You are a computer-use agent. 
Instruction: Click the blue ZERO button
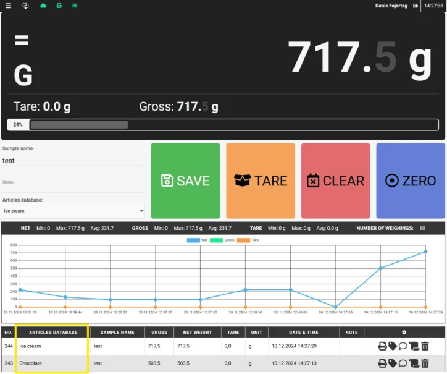tap(411, 181)
